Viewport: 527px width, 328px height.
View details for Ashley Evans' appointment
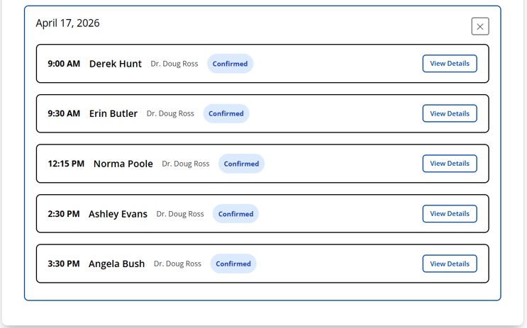point(450,214)
